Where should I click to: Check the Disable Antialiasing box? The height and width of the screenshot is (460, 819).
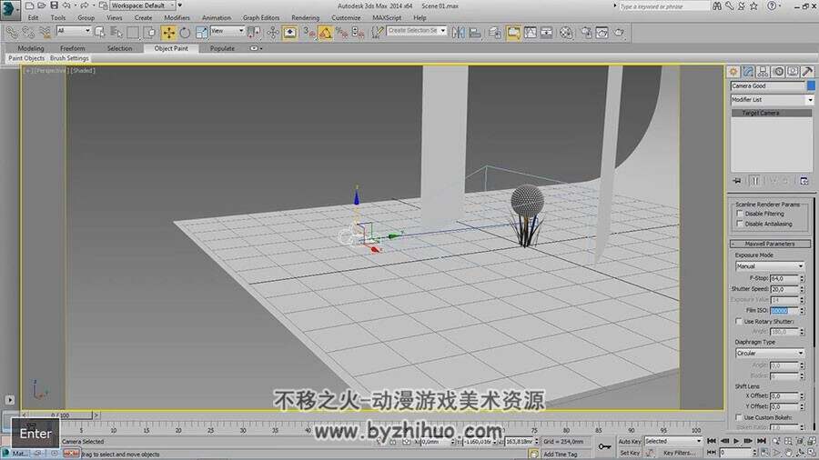pyautogui.click(x=740, y=224)
